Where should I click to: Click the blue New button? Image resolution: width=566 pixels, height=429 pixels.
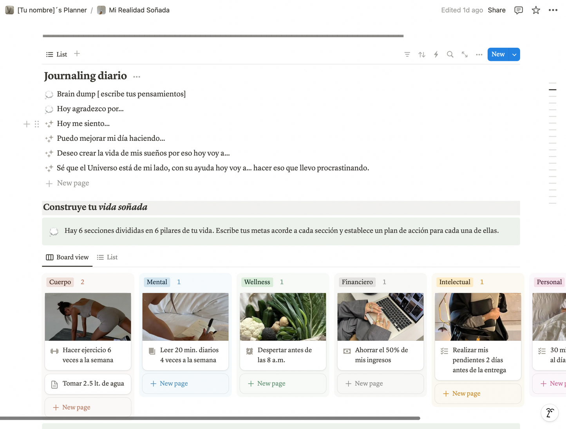click(x=498, y=54)
